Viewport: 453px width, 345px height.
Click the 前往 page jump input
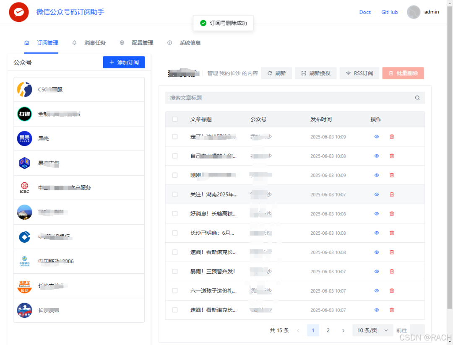(x=417, y=330)
